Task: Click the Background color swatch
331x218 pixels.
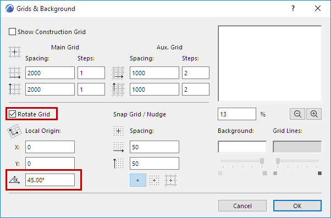Action: click(242, 147)
